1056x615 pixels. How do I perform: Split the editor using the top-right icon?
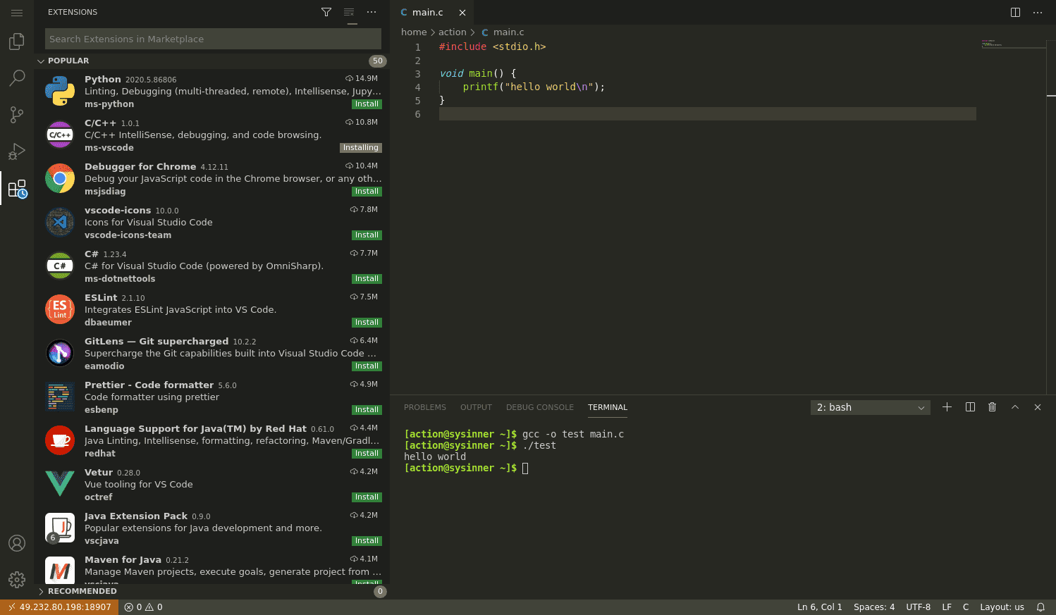[x=1014, y=12]
